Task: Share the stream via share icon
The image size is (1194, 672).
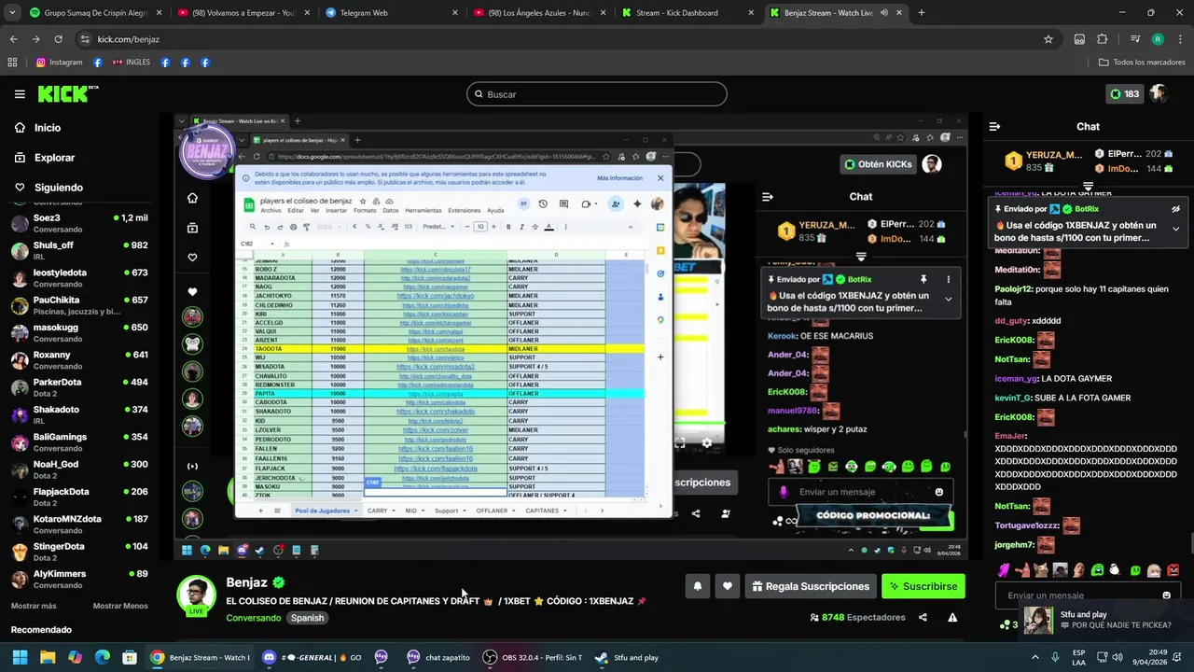Action: click(x=923, y=617)
